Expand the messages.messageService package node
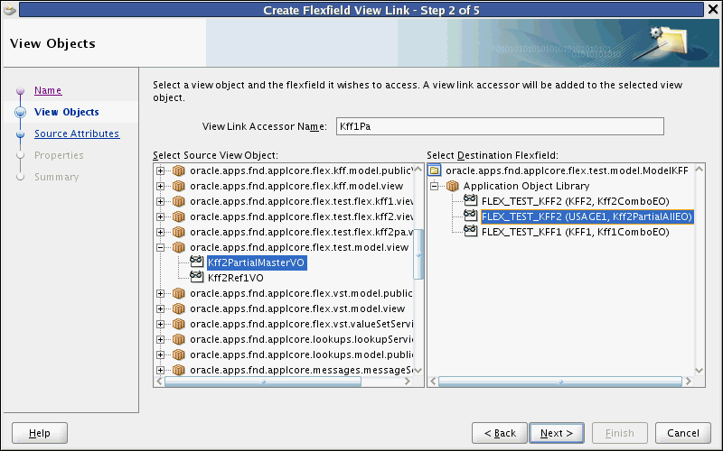Viewport: 723px width, 451px height. point(160,370)
